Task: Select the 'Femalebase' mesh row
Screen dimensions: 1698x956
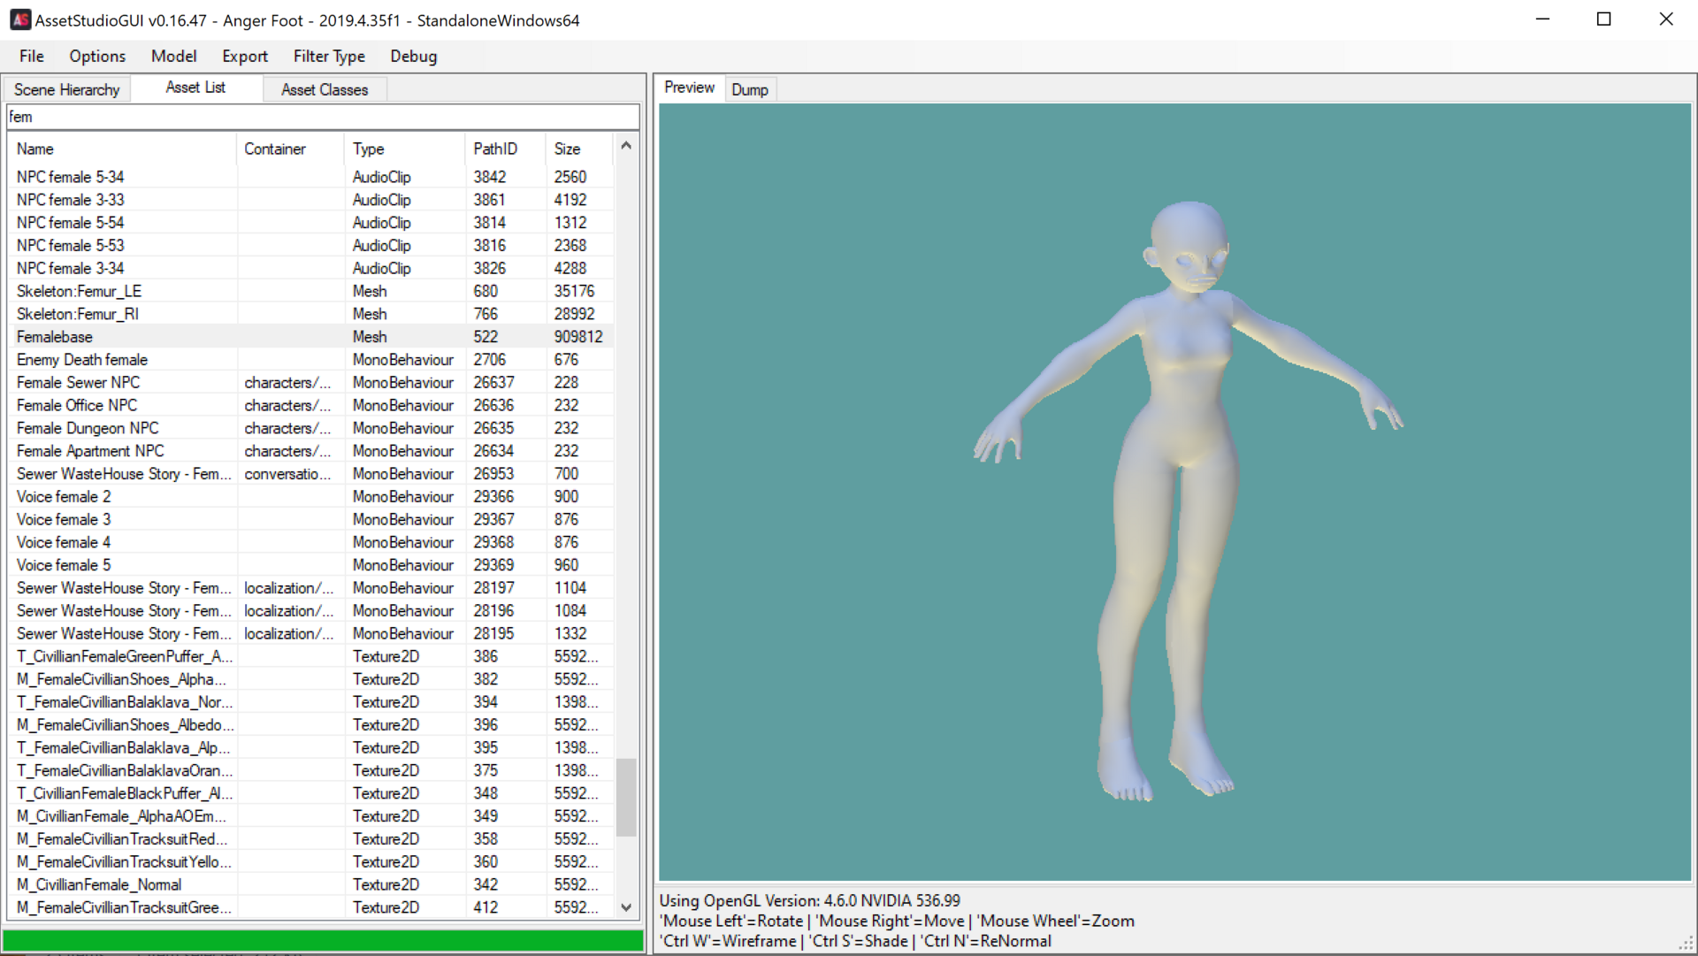Action: coord(310,337)
